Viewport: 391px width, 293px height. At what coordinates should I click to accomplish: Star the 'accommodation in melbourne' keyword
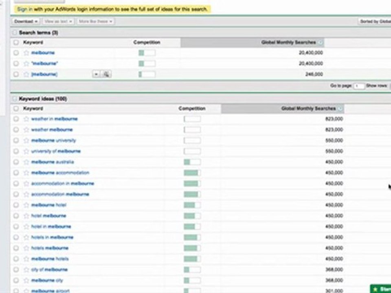pyautogui.click(x=26, y=184)
